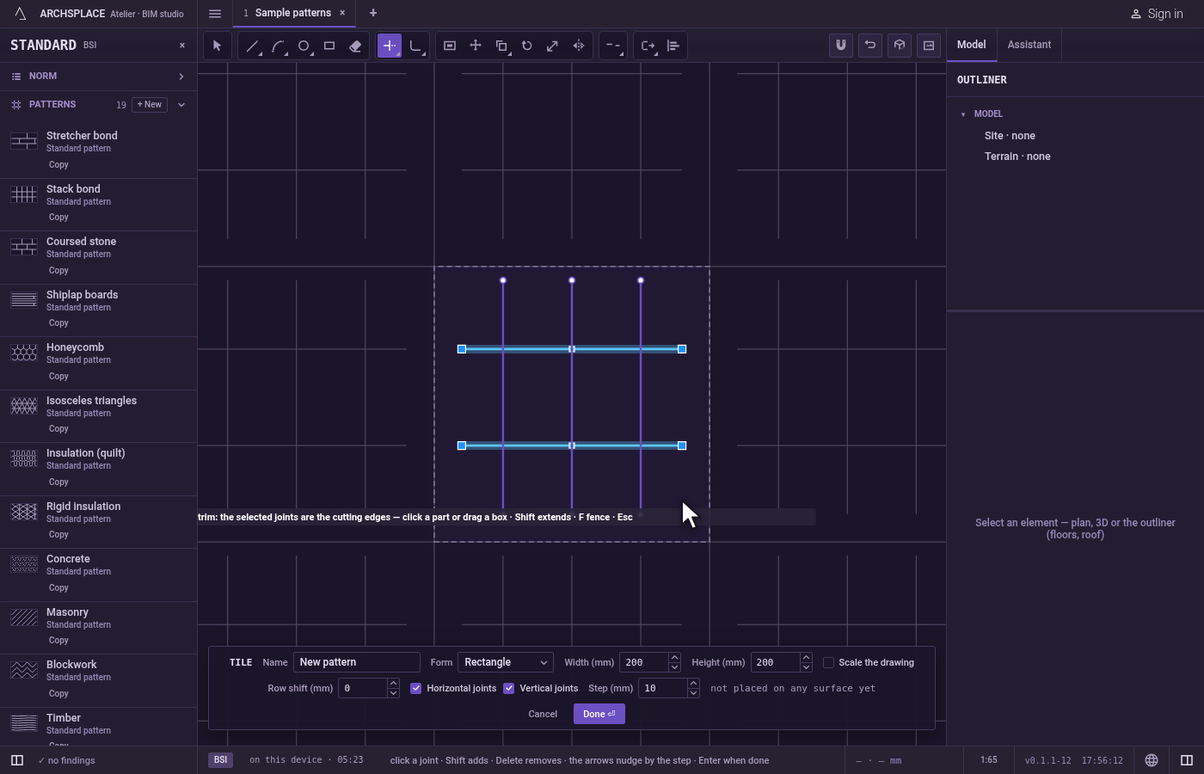Create a new pattern with + New
Screen dimensions: 1204x774
(x=150, y=105)
